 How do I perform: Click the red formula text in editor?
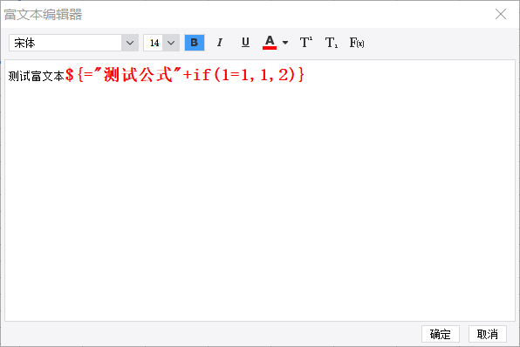pyautogui.click(x=184, y=75)
